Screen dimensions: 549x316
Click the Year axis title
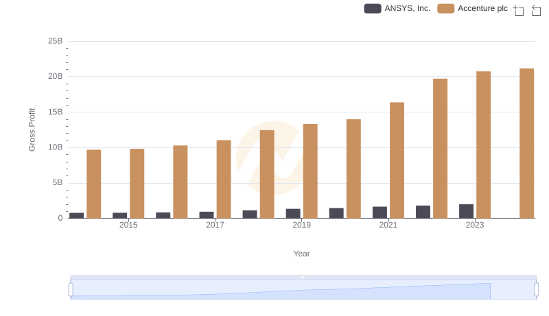(x=301, y=254)
